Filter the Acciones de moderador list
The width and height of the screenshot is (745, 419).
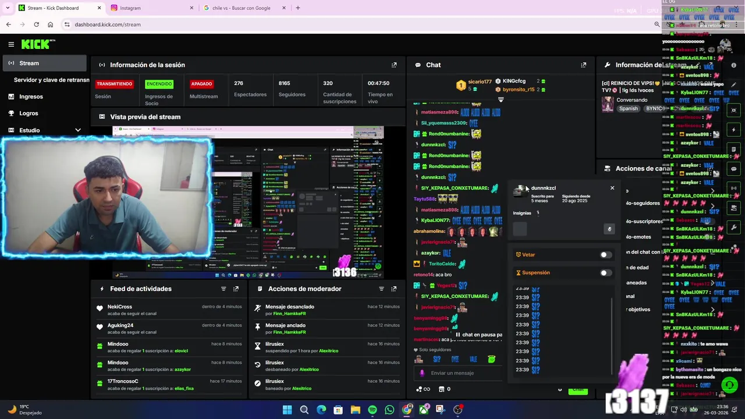tap(382, 289)
